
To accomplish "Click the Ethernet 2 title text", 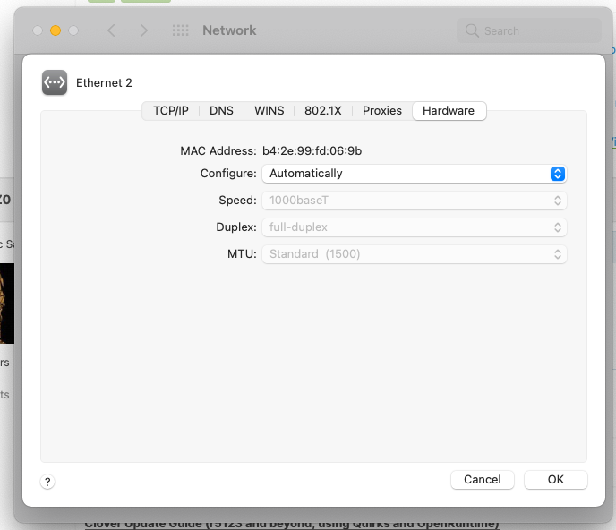I will coord(104,83).
